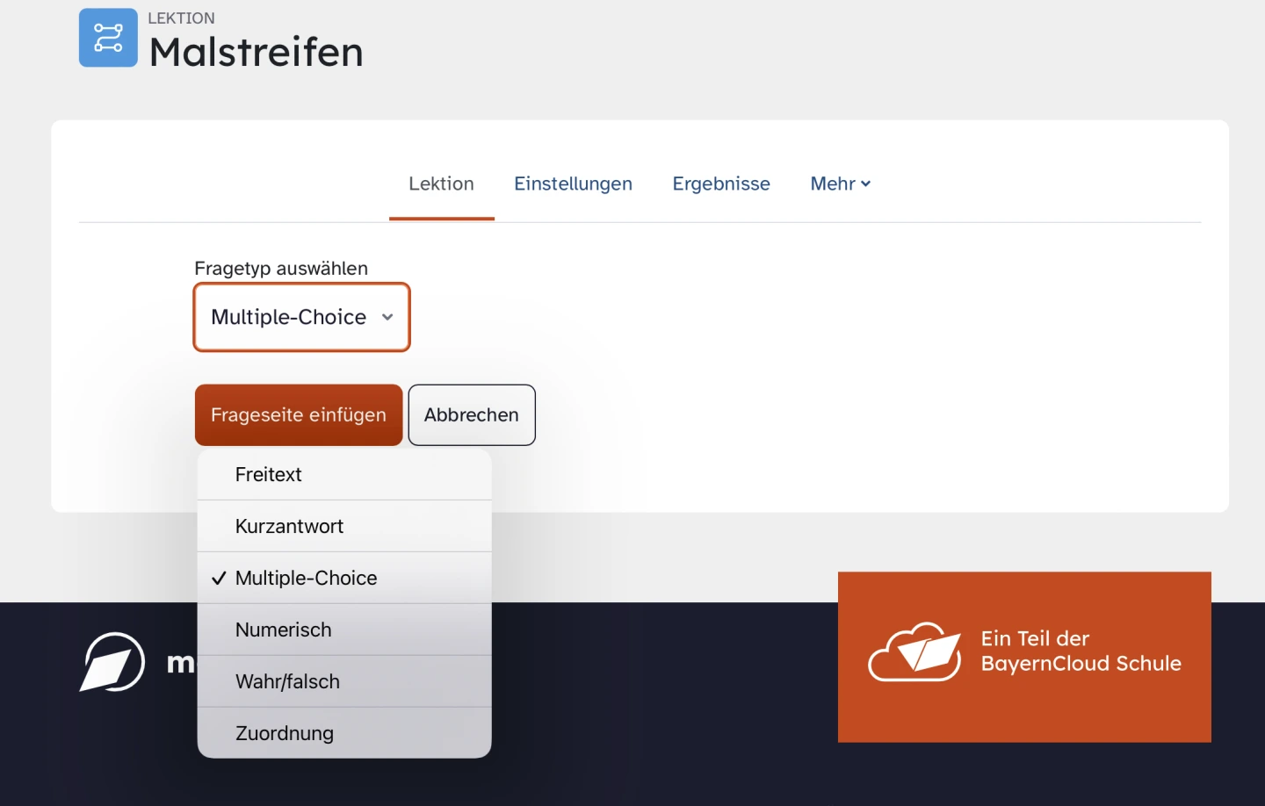The width and height of the screenshot is (1265, 806).
Task: Select Zuordnung from the list
Action: click(285, 734)
